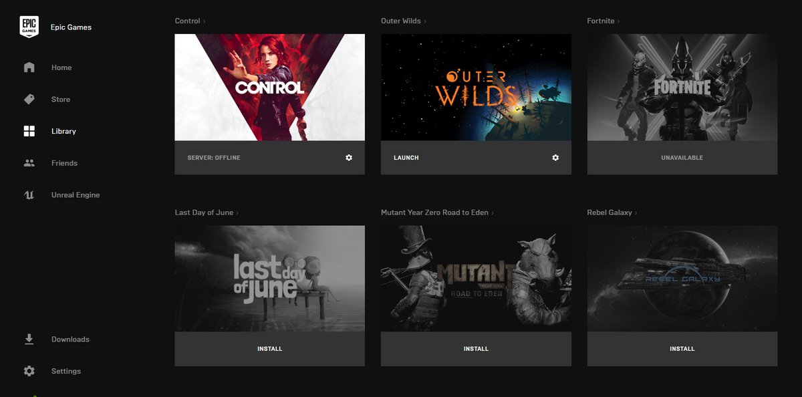Click the Control cover art thumbnail
The height and width of the screenshot is (397, 802).
pos(269,87)
